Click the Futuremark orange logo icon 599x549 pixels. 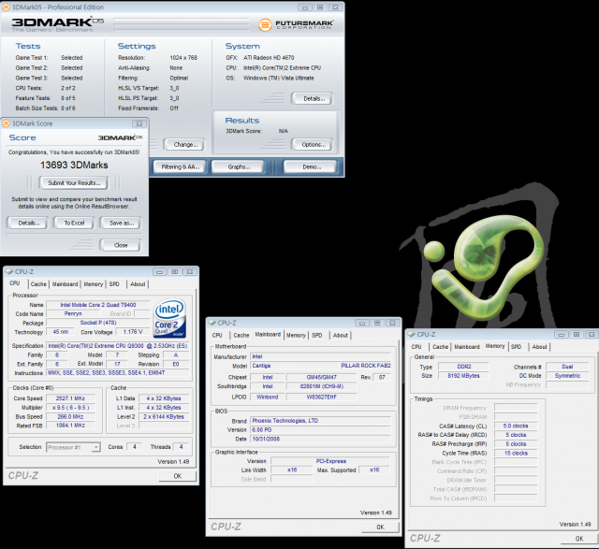(x=265, y=25)
